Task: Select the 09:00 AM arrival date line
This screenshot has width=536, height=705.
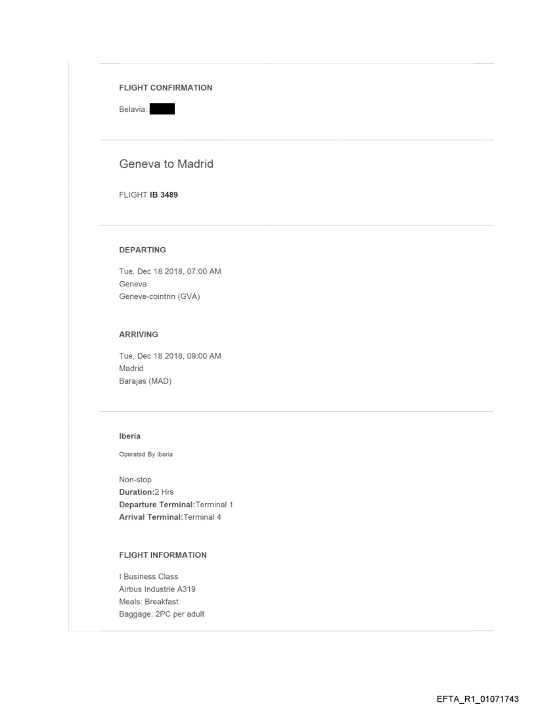Action: 169,356
